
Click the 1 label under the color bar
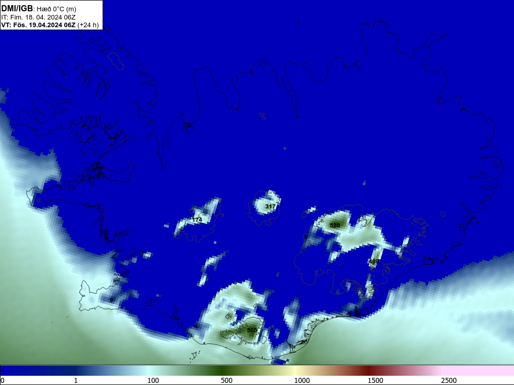(76, 380)
